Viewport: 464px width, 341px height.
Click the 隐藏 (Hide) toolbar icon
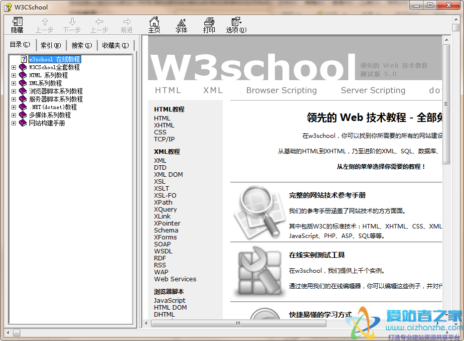[x=17, y=25]
